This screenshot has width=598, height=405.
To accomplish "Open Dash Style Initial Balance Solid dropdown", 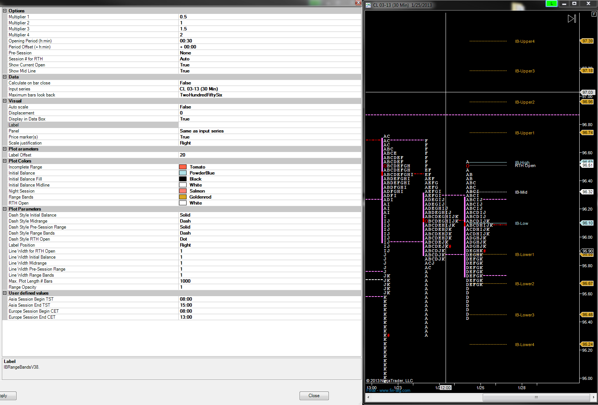I will (270, 215).
